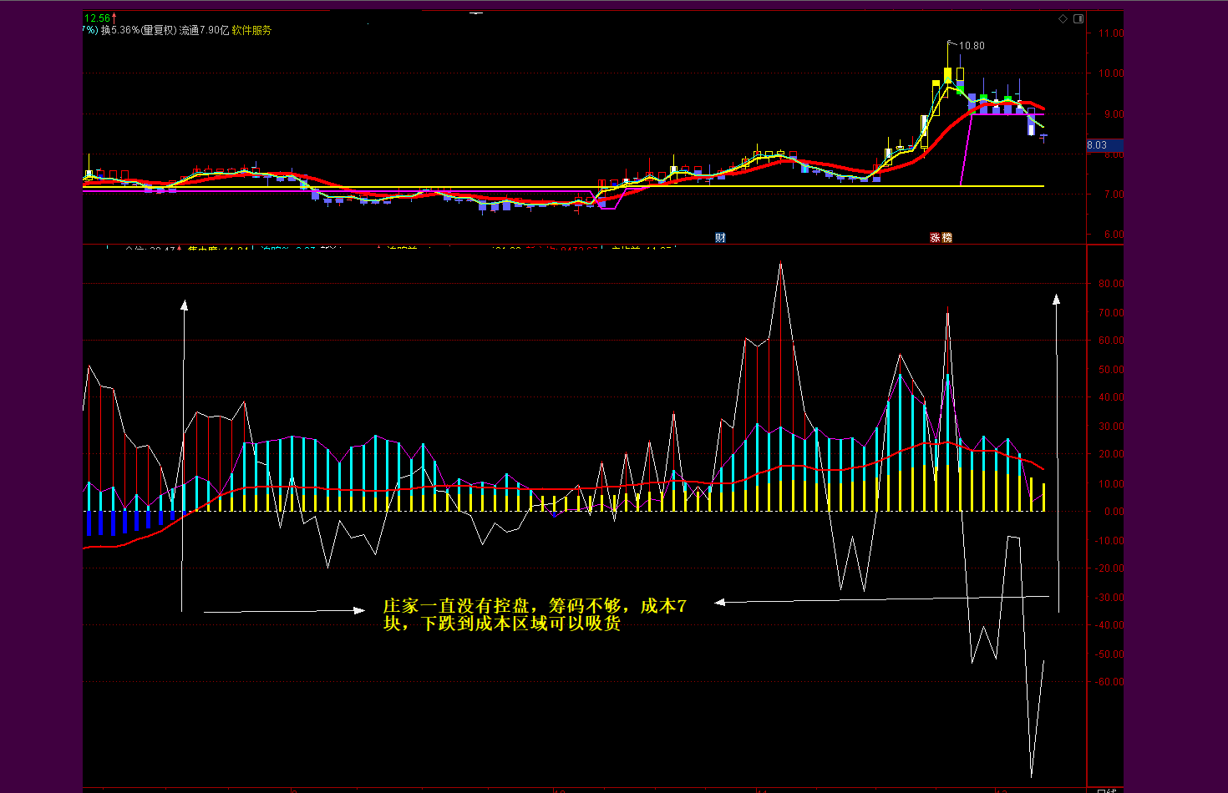Click the 0.00 indicator axis label
The image size is (1228, 793).
tap(1114, 512)
